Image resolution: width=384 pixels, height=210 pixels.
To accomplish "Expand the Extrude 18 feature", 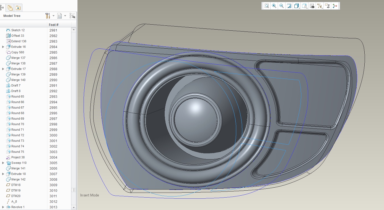I will click(3, 174).
